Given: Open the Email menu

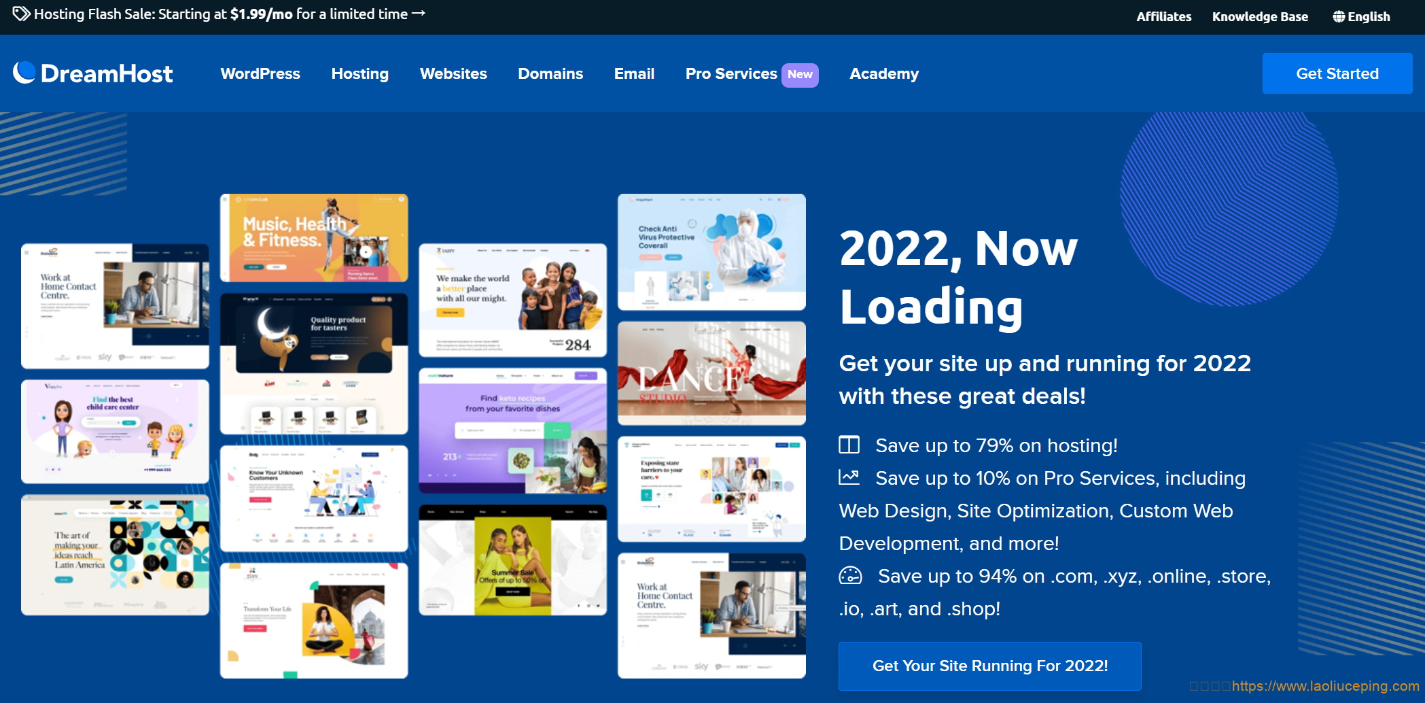Looking at the screenshot, I should pyautogui.click(x=634, y=73).
